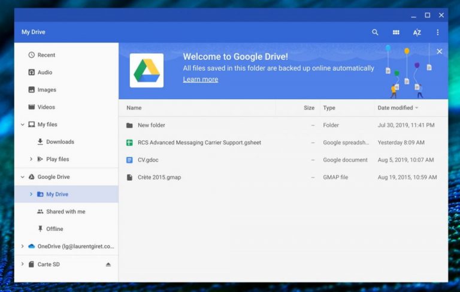
Task: Select the My Drive folder icon
Action: (40, 194)
